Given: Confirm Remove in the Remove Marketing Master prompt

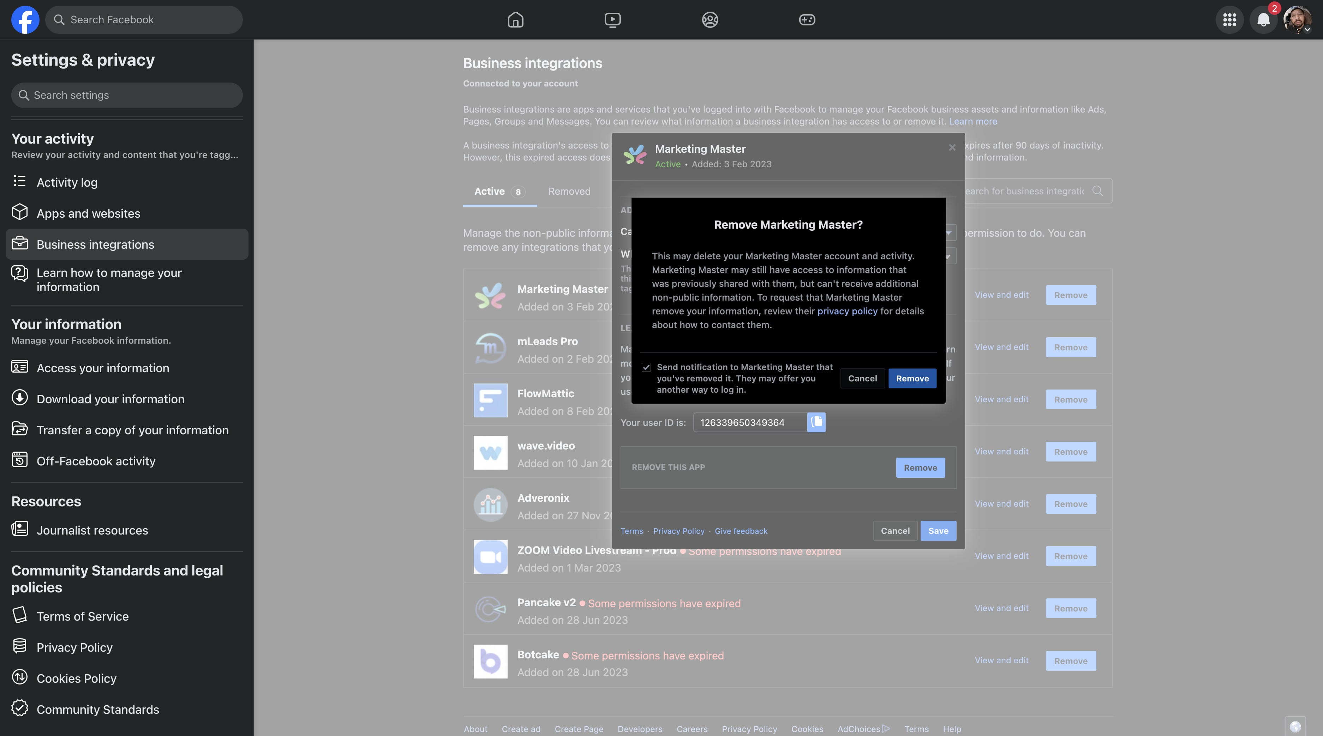Looking at the screenshot, I should coord(912,378).
